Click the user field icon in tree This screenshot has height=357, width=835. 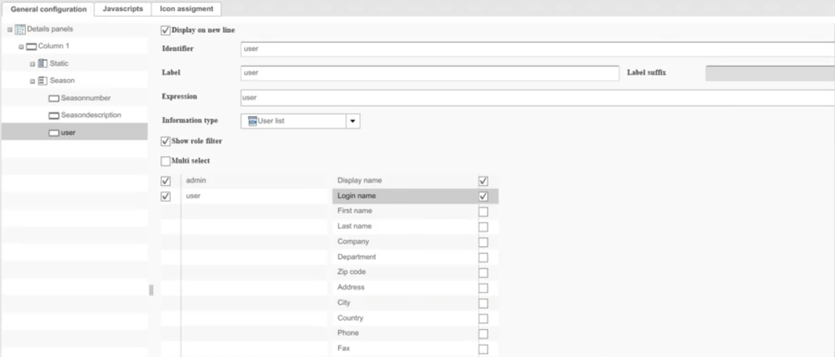pos(53,133)
